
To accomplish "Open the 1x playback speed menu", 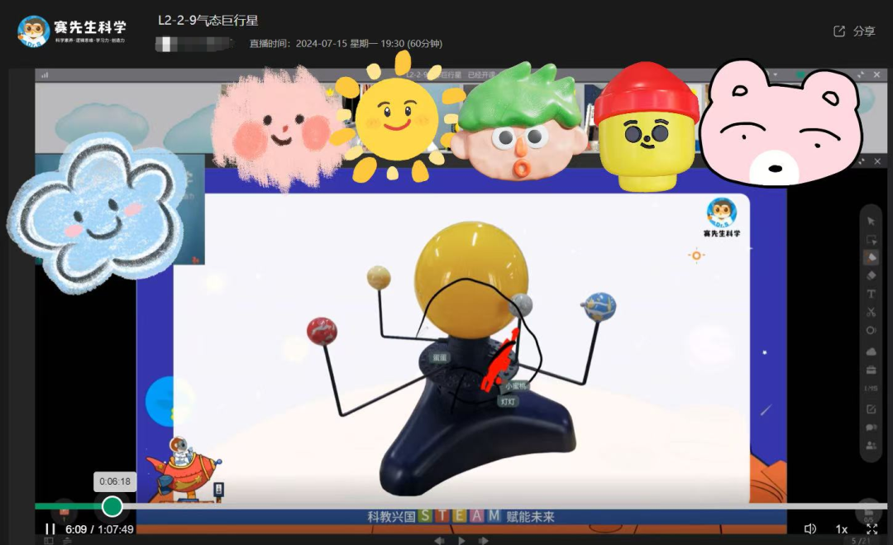I will pyautogui.click(x=842, y=529).
